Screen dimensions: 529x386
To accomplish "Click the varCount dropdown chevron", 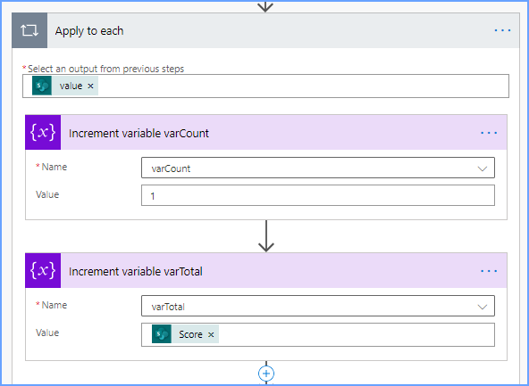I will [483, 168].
